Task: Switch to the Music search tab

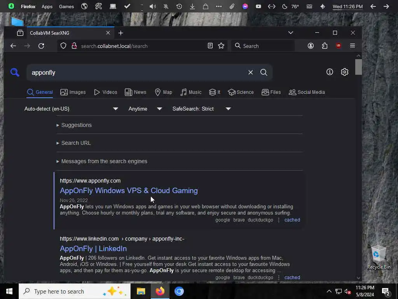Action: click(x=191, y=92)
